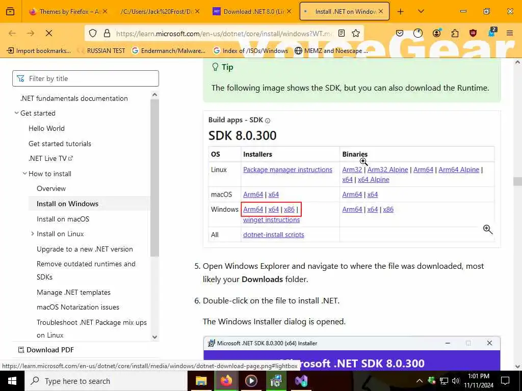This screenshot has height=391, width=522.
Task: Open Install on macOS page
Action: pyautogui.click(x=63, y=219)
